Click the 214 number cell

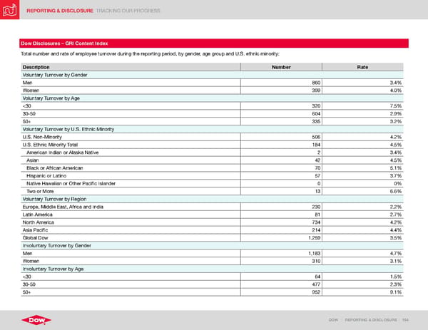[x=282, y=230]
